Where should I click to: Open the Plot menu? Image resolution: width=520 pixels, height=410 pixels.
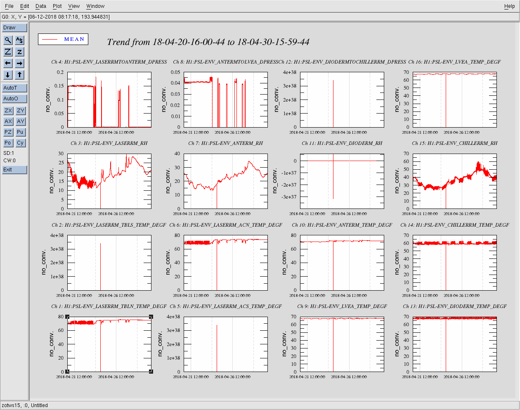(57, 6)
